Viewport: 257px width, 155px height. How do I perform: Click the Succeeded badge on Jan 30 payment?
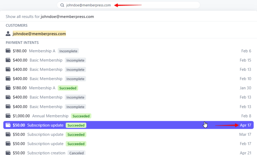click(x=68, y=88)
